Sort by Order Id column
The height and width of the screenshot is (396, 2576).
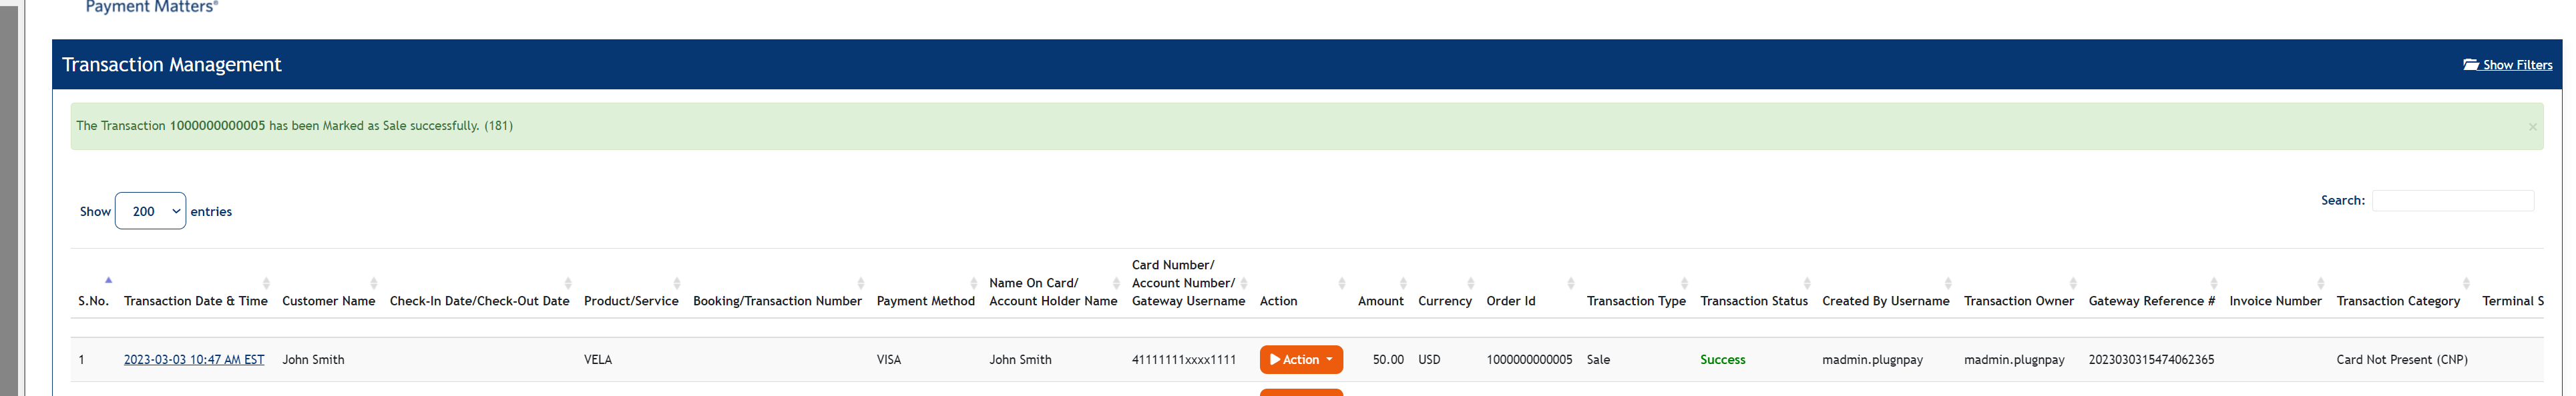click(x=1510, y=300)
